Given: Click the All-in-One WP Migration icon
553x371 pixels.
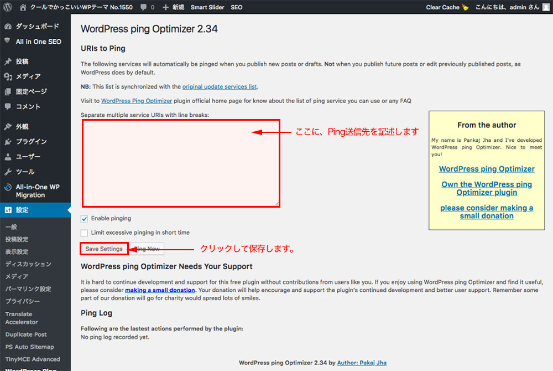Looking at the screenshot, I should [8, 187].
